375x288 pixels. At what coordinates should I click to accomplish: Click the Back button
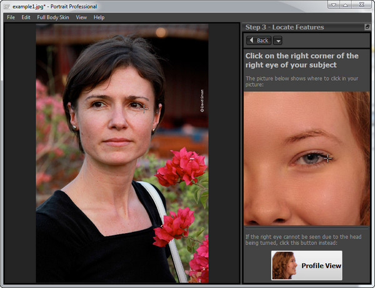(259, 41)
